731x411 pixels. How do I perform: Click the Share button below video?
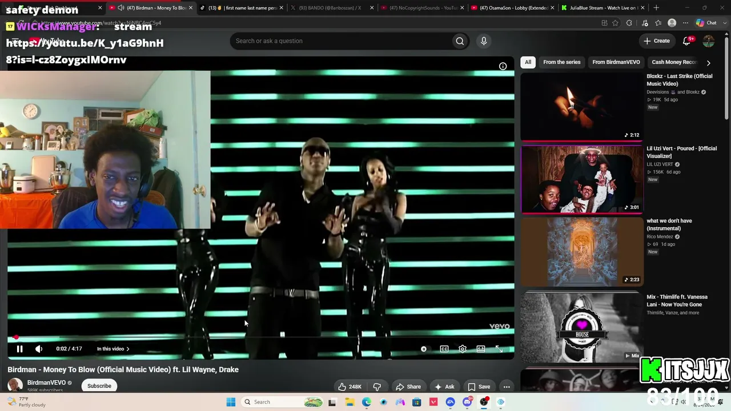click(408, 386)
